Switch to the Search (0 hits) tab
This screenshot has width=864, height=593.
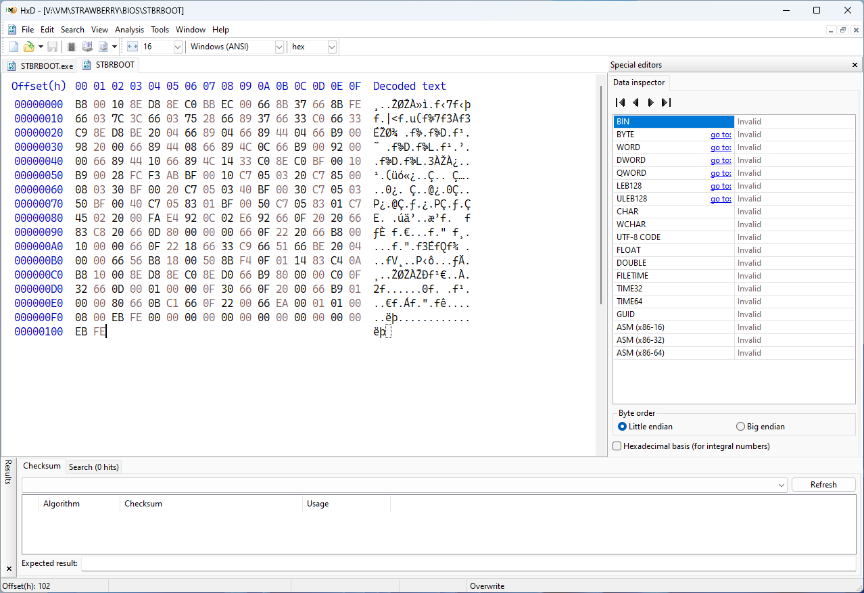point(93,467)
